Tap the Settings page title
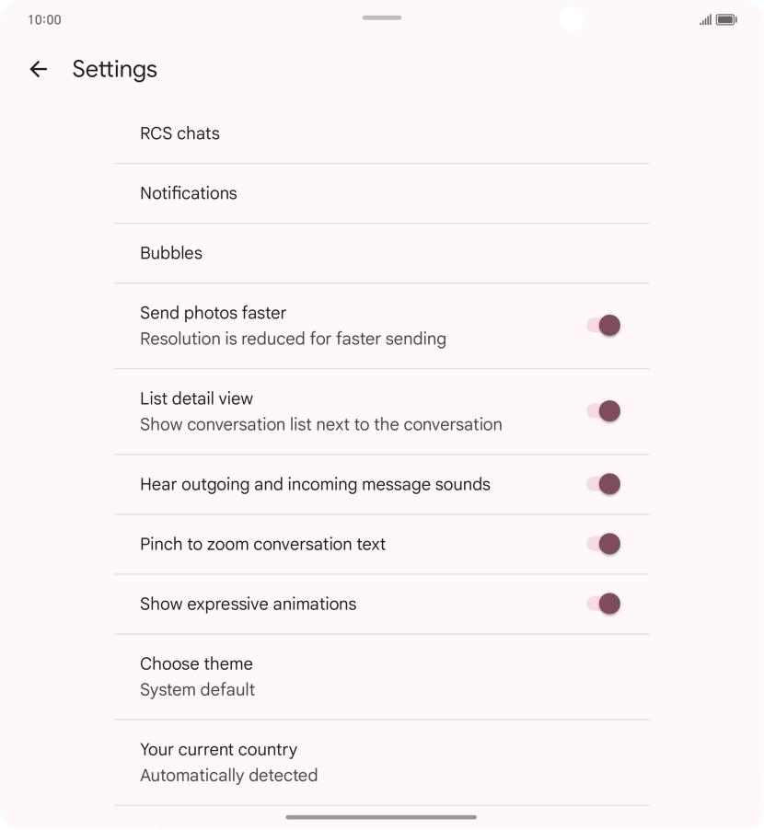The width and height of the screenshot is (764, 830). coord(114,69)
